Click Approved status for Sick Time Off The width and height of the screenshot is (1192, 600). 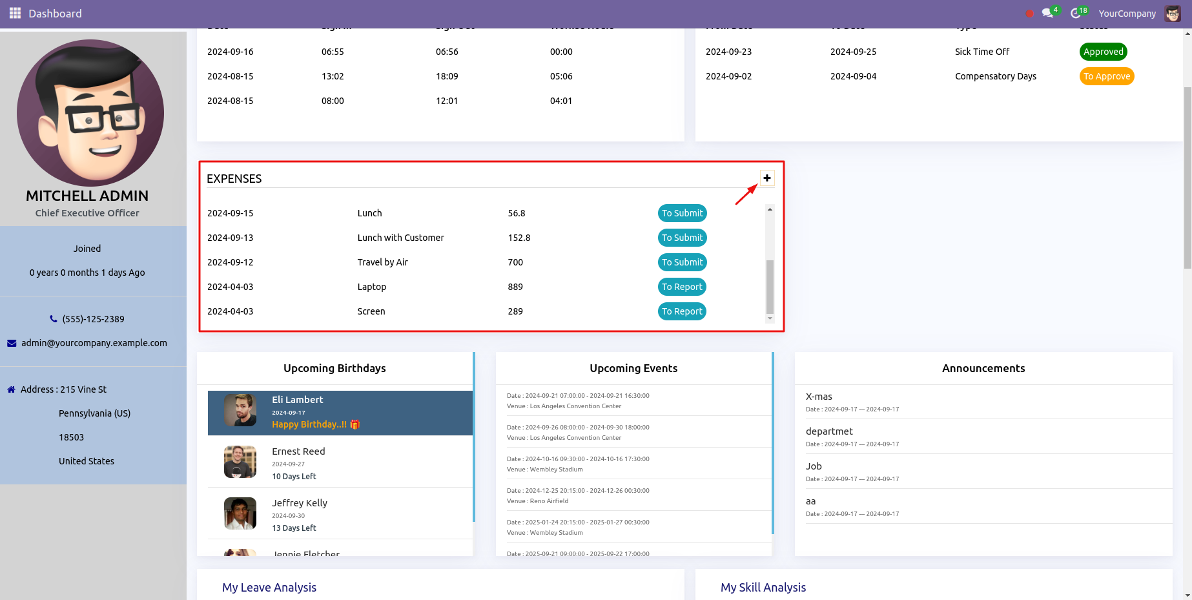click(x=1103, y=52)
